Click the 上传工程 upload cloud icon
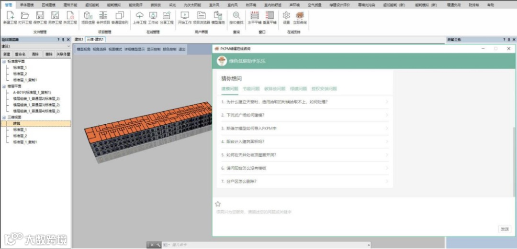 coord(139,15)
